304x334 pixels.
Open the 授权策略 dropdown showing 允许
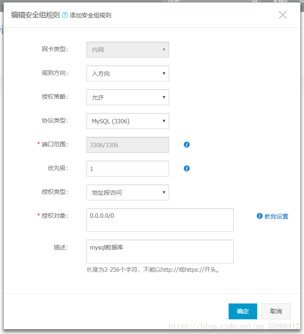click(x=128, y=97)
